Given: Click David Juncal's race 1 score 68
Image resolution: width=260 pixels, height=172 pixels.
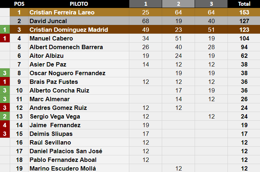Looking at the screenshot, I should 146,21.
